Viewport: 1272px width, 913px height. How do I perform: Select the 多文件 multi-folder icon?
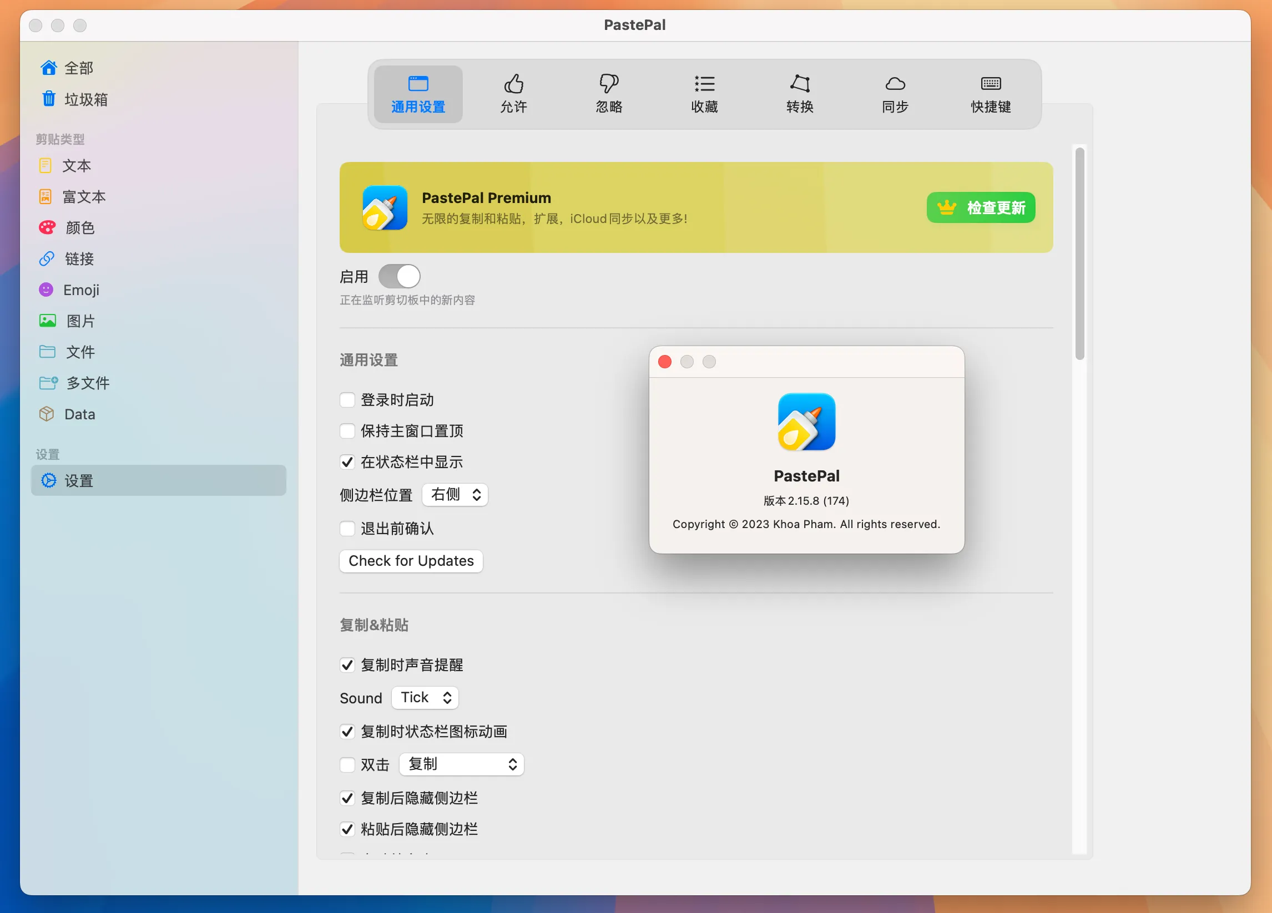pyautogui.click(x=48, y=383)
